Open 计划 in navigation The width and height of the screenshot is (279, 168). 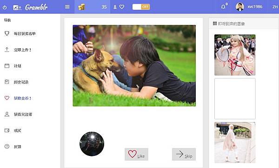pos(18,66)
